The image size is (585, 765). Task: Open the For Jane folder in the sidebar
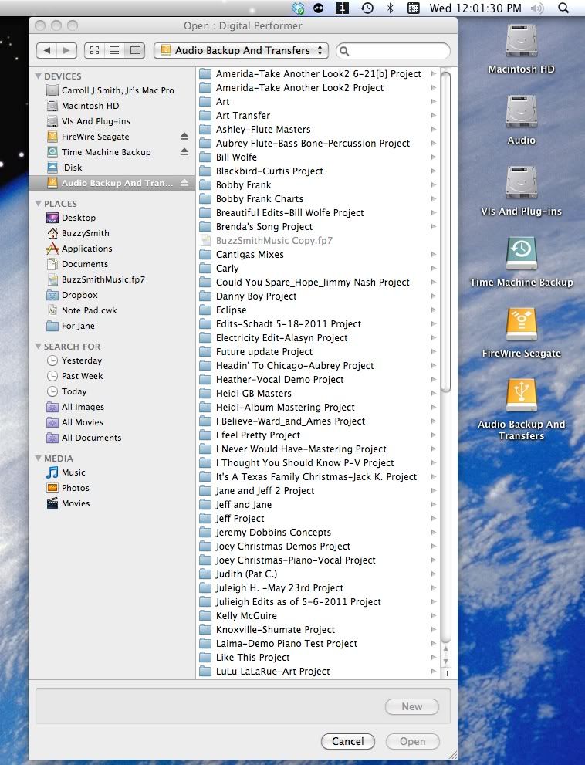pos(112,326)
